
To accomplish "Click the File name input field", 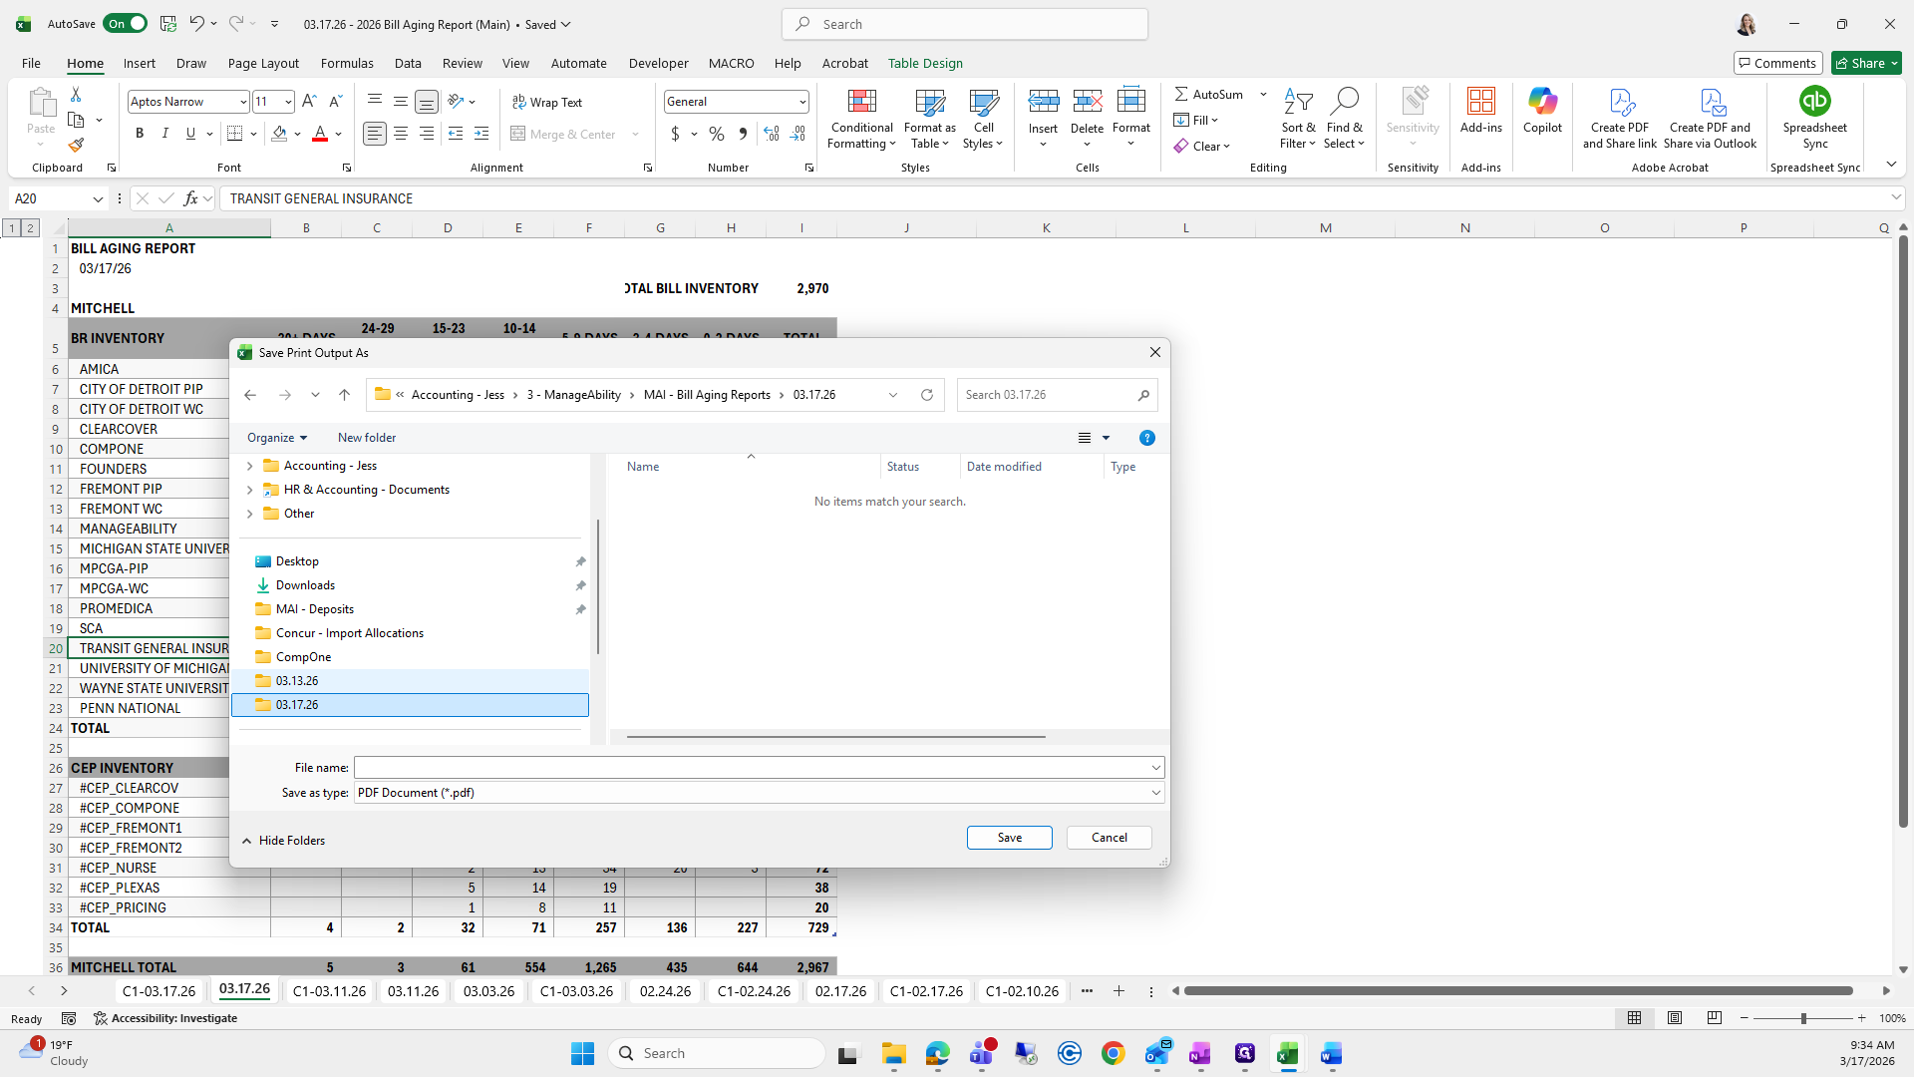I will click(753, 768).
